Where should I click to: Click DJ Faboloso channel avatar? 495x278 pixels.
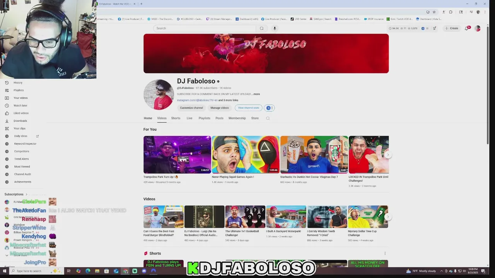click(x=159, y=95)
